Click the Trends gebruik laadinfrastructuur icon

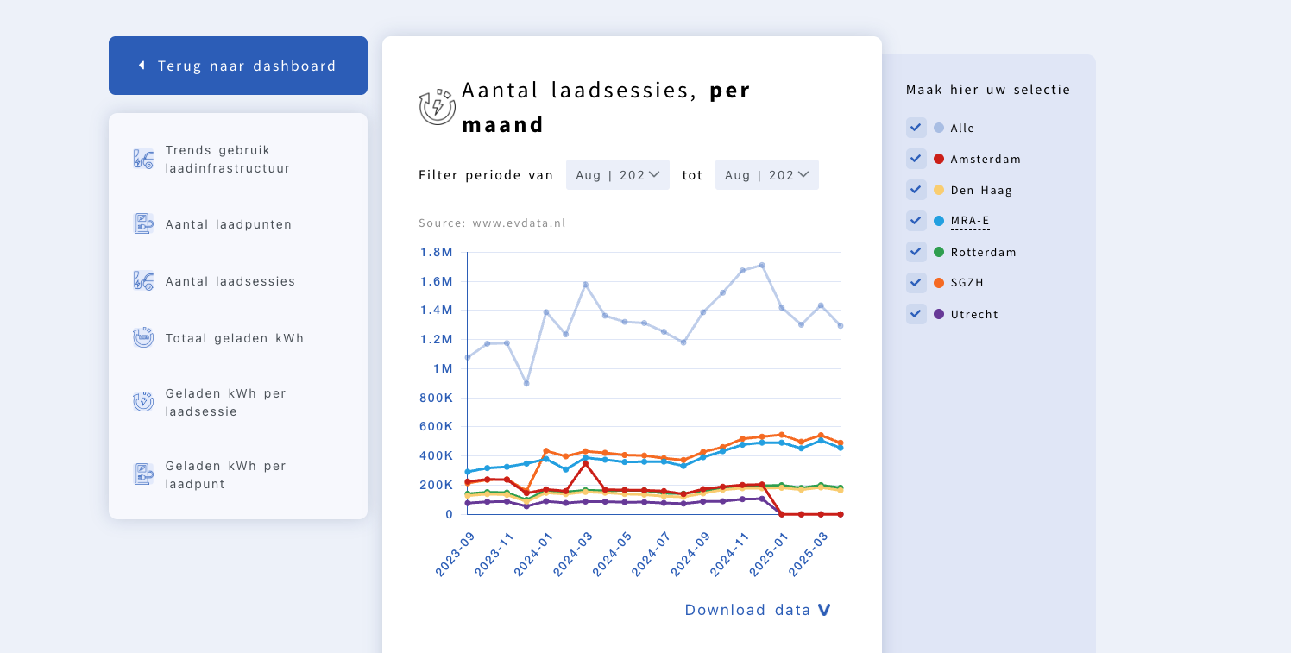click(x=143, y=159)
